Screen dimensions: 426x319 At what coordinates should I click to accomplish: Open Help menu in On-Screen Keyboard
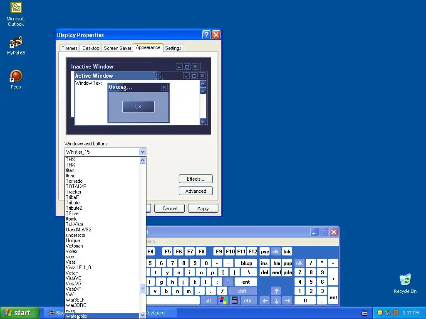pyautogui.click(x=151, y=241)
